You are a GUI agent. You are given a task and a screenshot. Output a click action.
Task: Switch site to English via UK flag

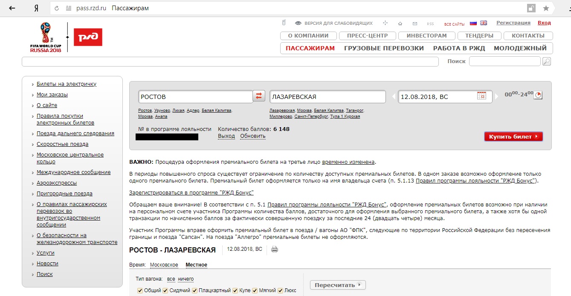pyautogui.click(x=483, y=23)
